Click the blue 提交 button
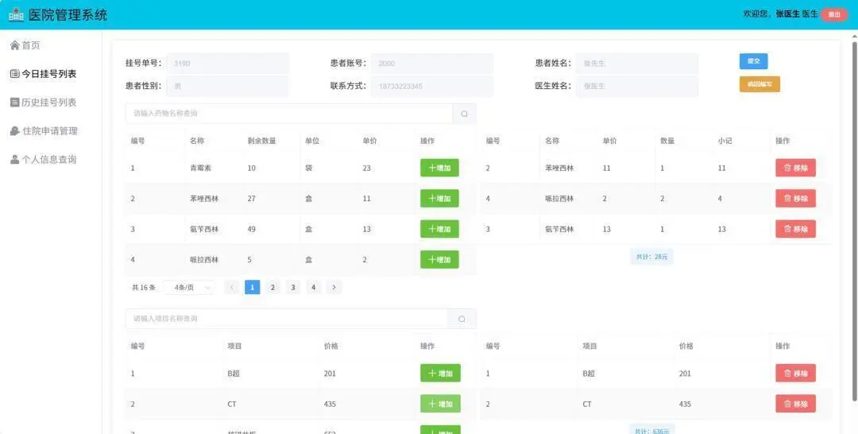 [753, 61]
